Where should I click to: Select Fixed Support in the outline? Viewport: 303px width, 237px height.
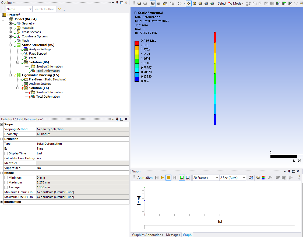pos(38,54)
